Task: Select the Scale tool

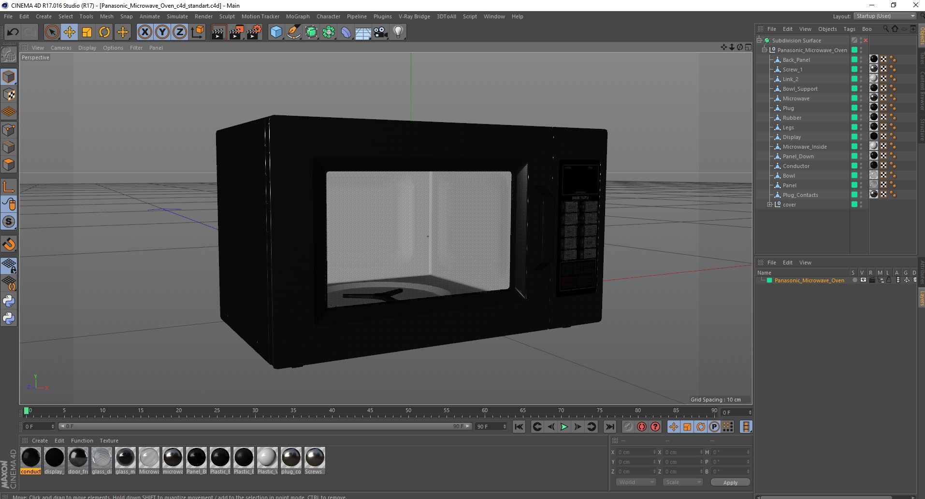Action: (87, 32)
